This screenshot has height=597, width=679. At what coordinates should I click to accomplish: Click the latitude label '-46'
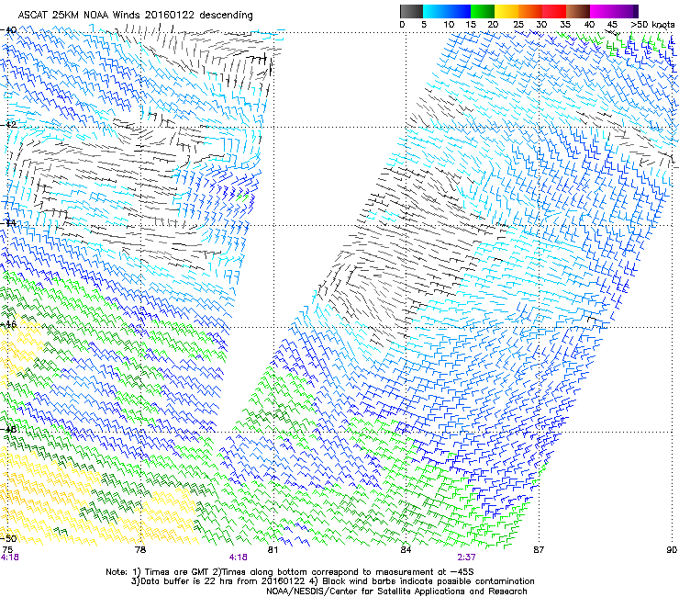coord(8,324)
